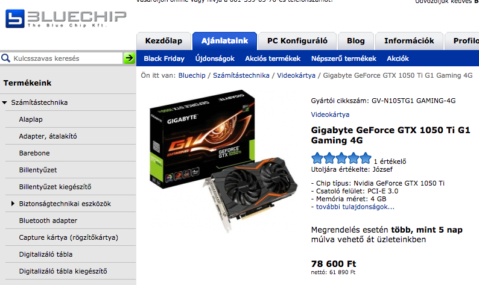Expand the Biztonságtechnikai eszközök category
Image resolution: width=479 pixels, height=285 pixels.
point(13,204)
